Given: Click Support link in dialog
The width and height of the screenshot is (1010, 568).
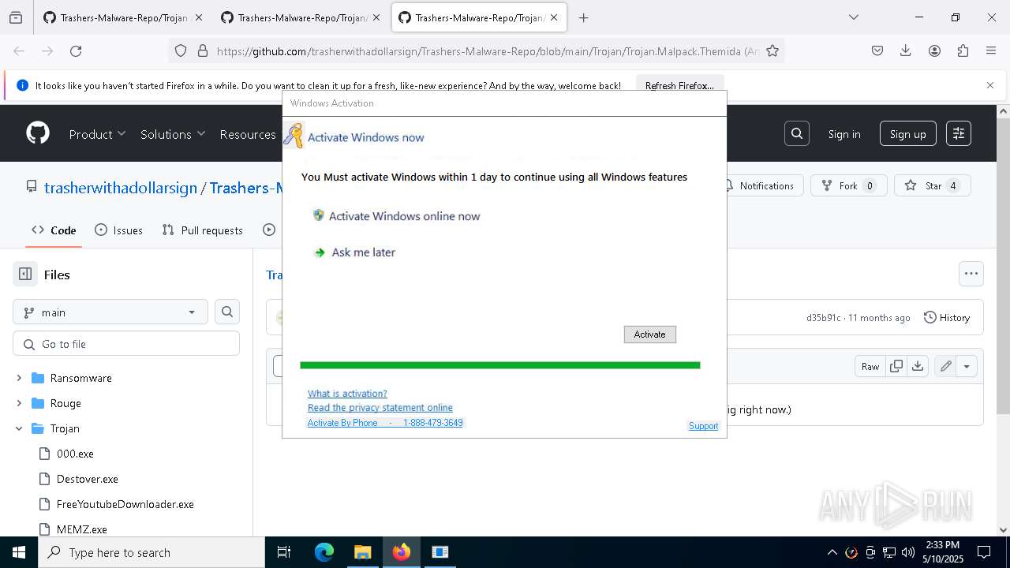Looking at the screenshot, I should [x=703, y=426].
